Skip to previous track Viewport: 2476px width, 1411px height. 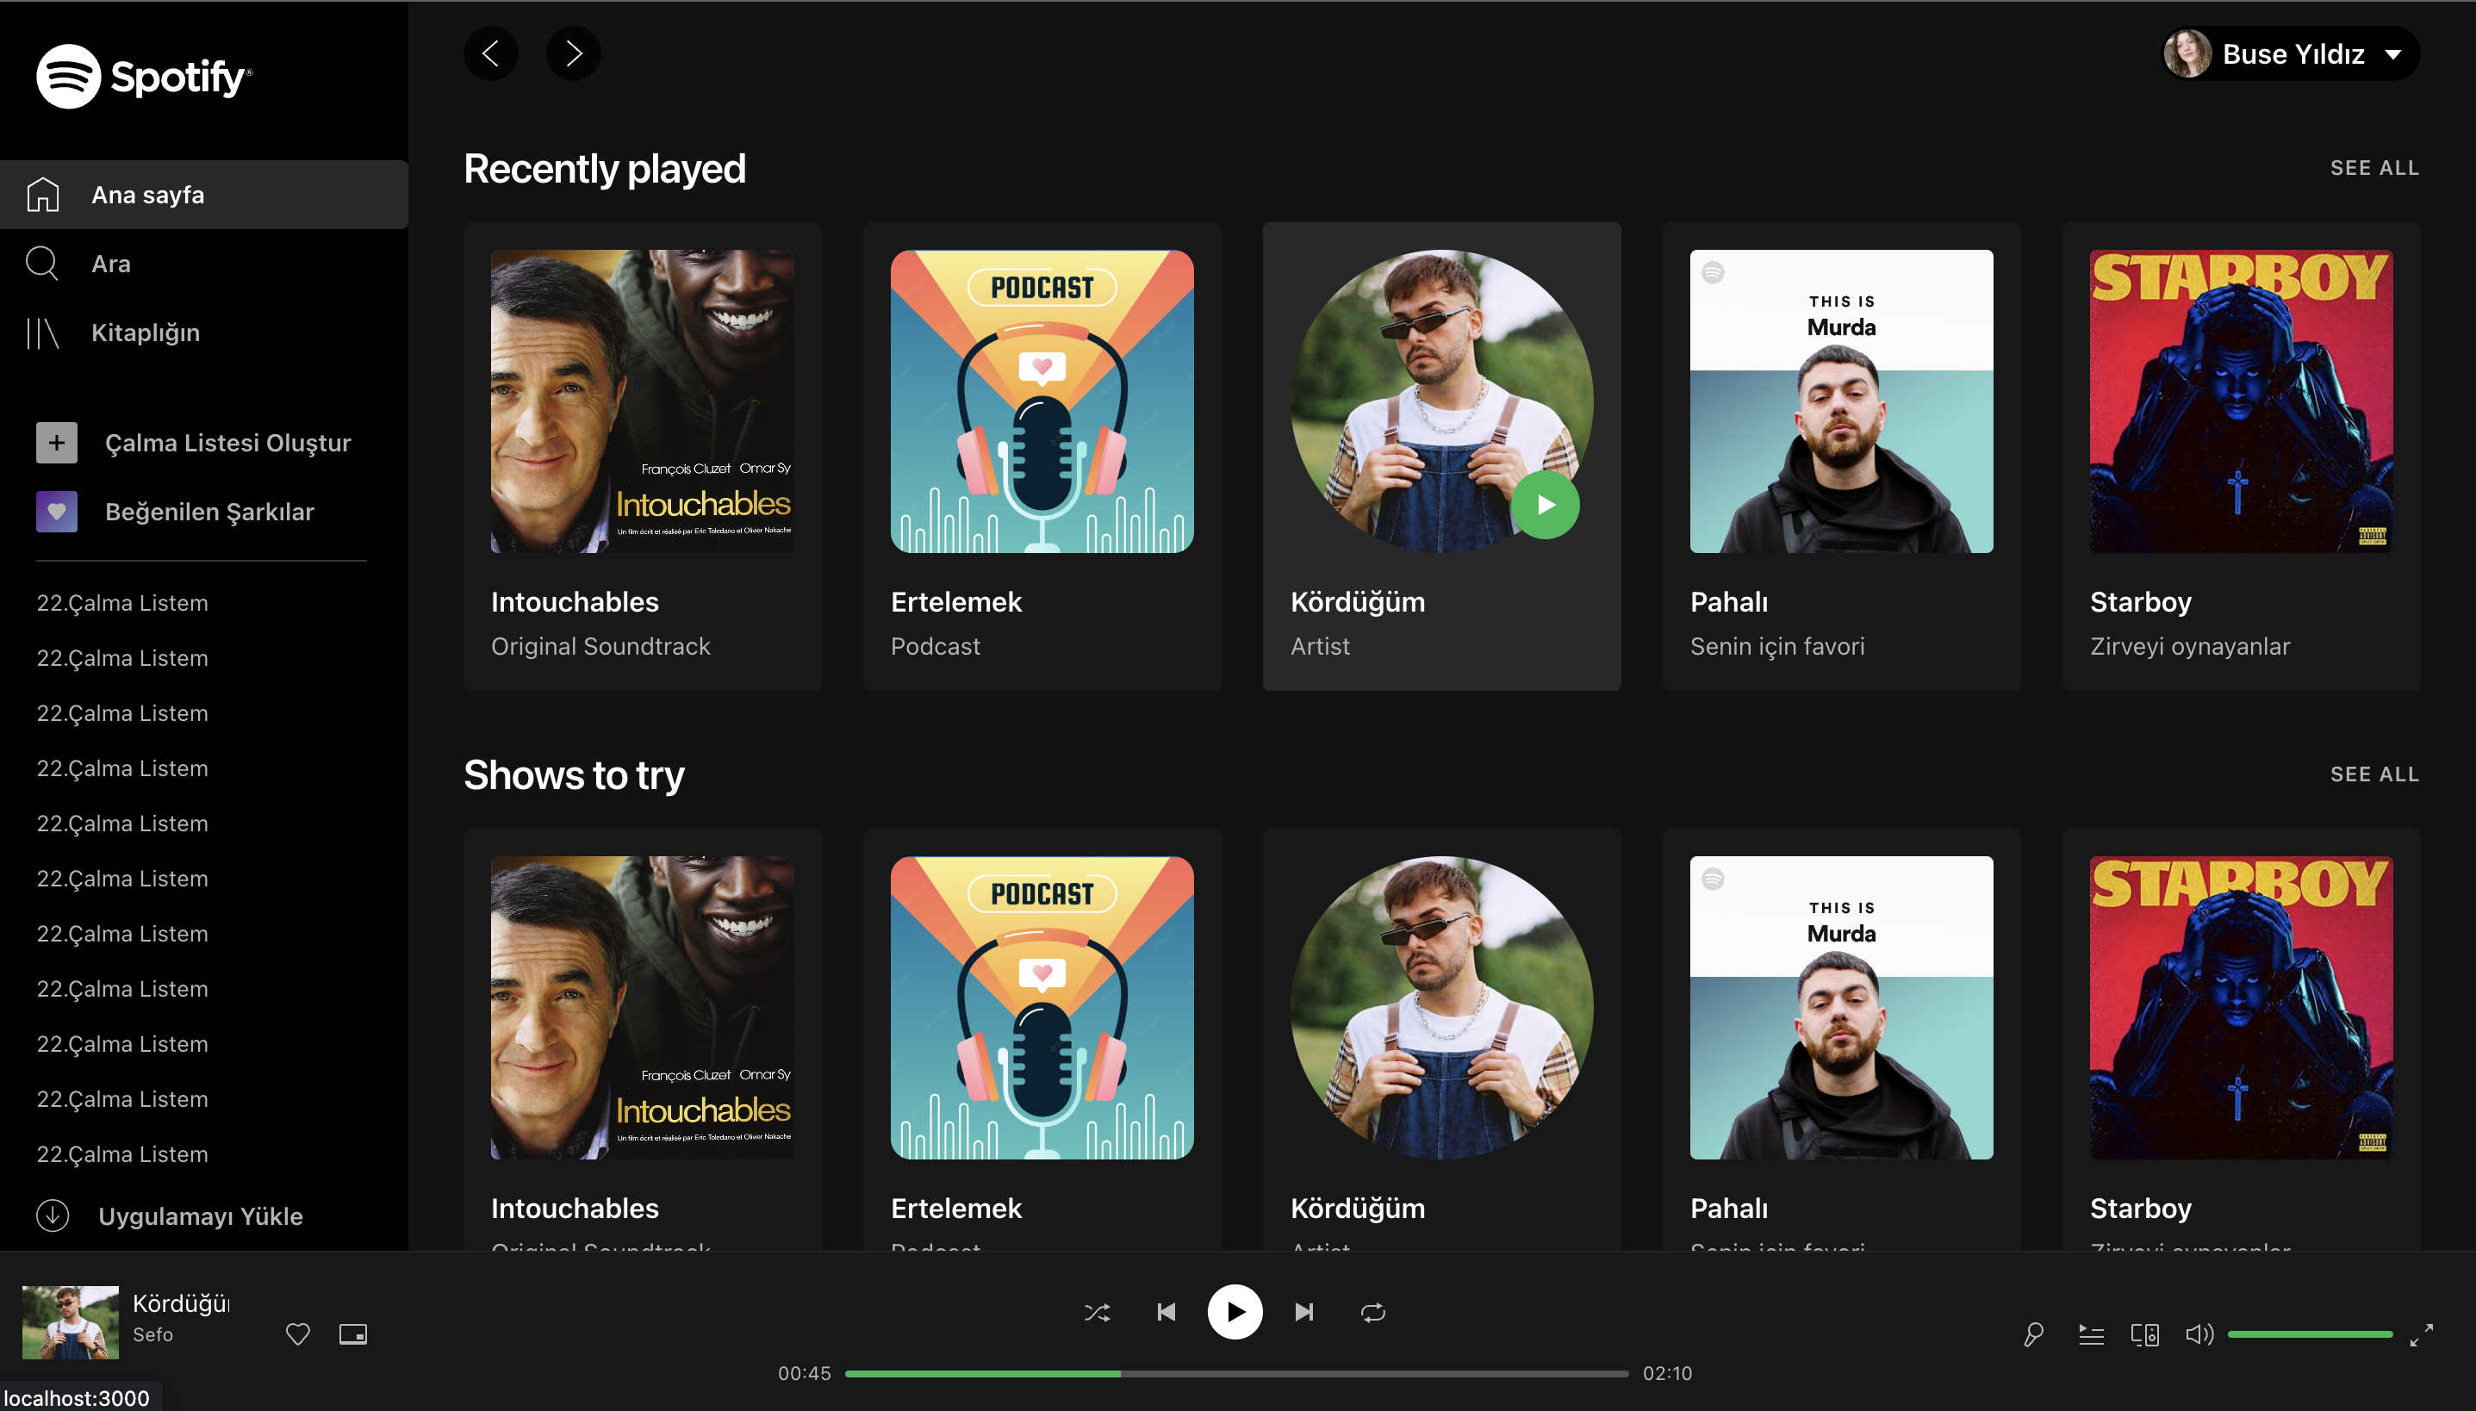[x=1166, y=1312]
